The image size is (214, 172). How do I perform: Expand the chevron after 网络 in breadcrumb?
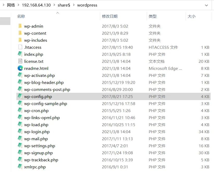(x=18, y=5)
